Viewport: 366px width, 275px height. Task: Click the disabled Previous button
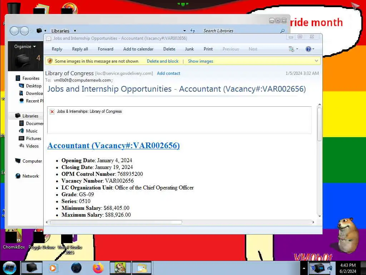click(x=231, y=49)
